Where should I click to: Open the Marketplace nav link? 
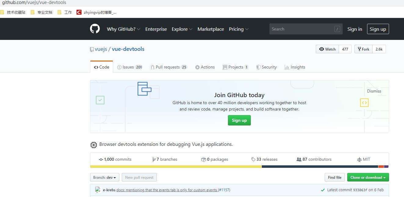[x=211, y=29]
